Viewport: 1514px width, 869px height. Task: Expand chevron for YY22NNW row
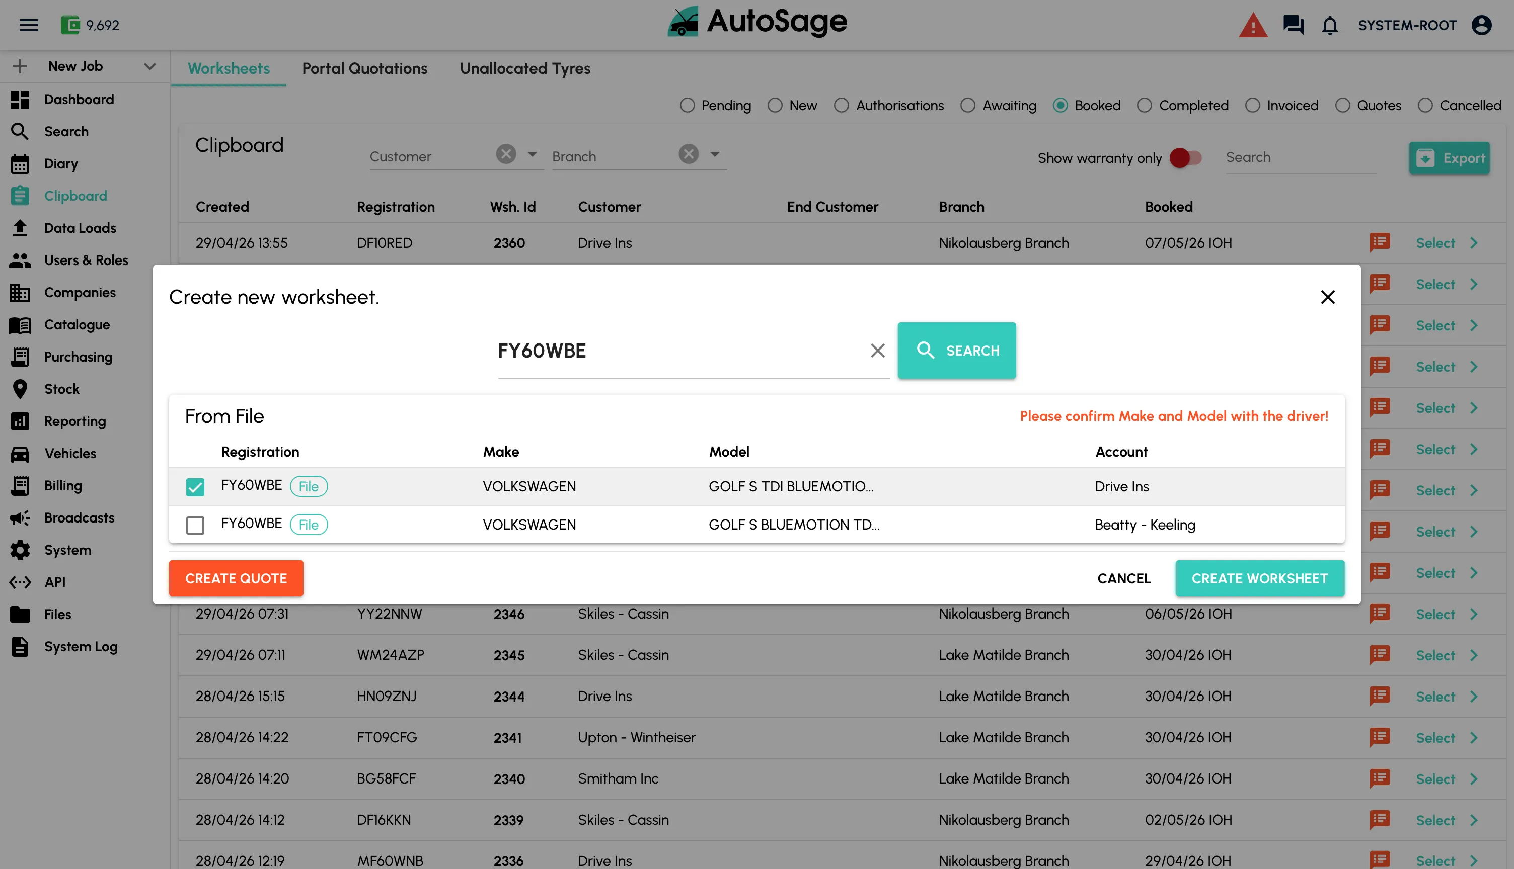coord(1474,614)
